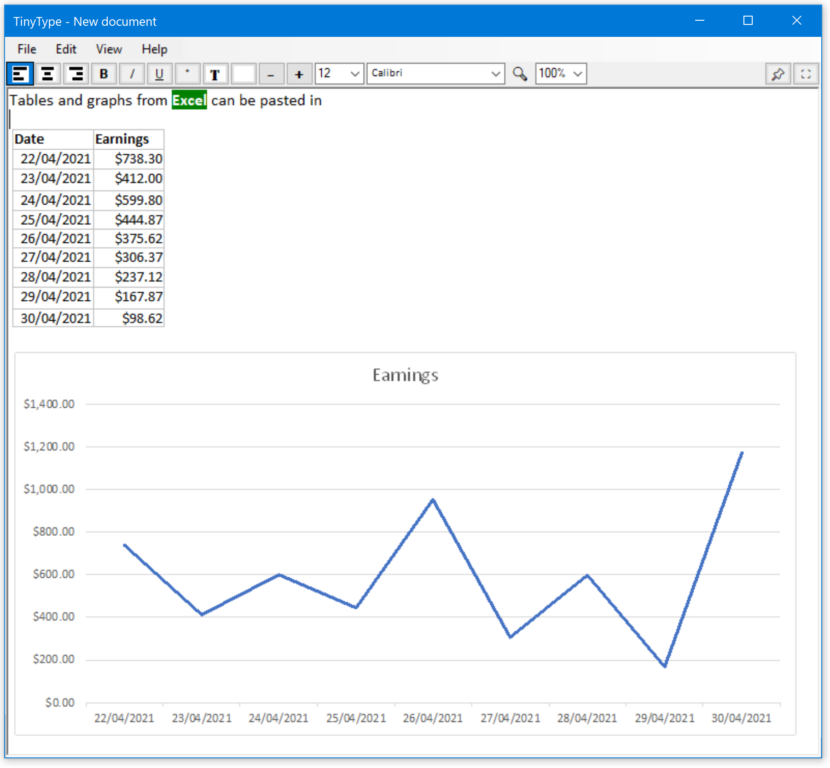Screen dimensions: 830x768
Task: Toggle underline formatting
Action: tap(159, 74)
